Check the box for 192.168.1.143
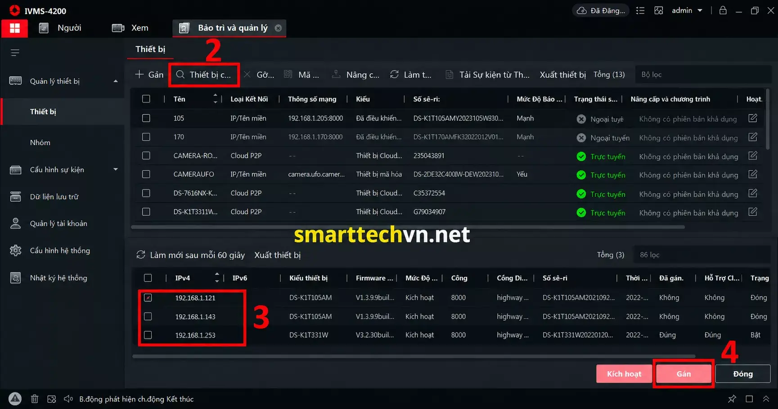Image resolution: width=778 pixels, height=409 pixels. 148,316
